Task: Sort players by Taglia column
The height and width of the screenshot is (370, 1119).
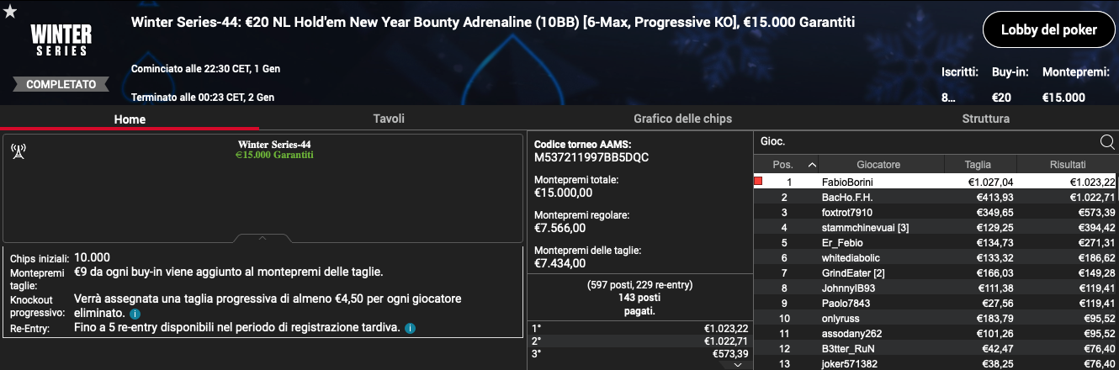Action: coord(978,165)
